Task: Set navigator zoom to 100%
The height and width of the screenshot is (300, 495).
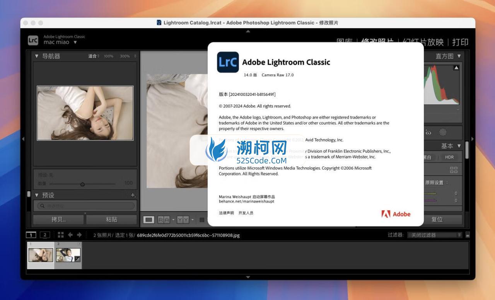Action: pos(109,56)
